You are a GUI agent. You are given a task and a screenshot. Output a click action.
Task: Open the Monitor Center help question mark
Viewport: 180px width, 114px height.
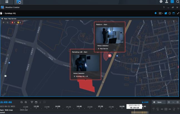coord(164,8)
